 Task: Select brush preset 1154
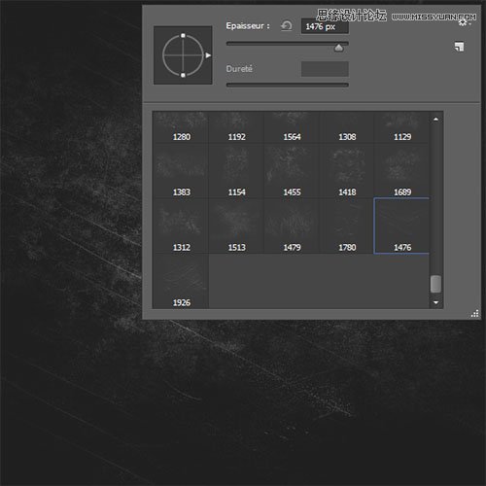[x=236, y=171]
